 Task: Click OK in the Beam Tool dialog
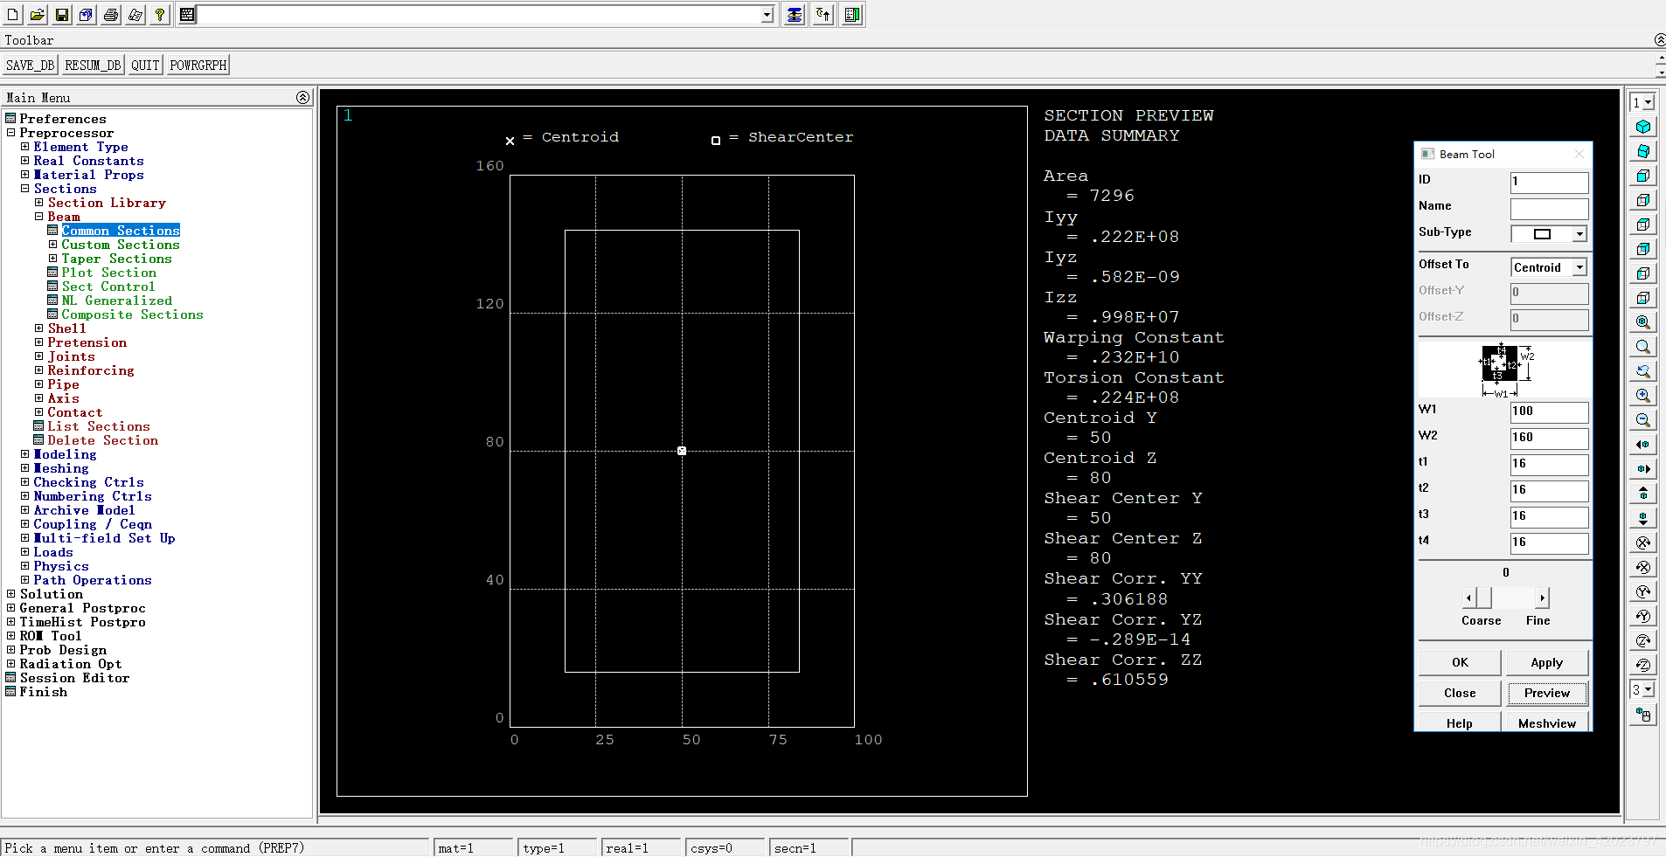1460,662
